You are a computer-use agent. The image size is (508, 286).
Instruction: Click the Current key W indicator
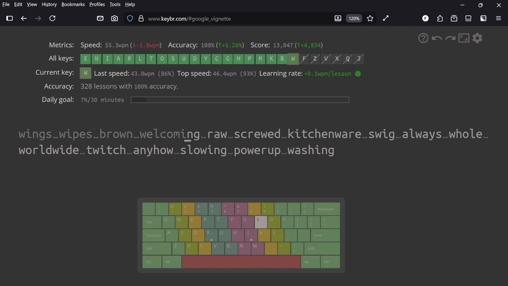85,73
